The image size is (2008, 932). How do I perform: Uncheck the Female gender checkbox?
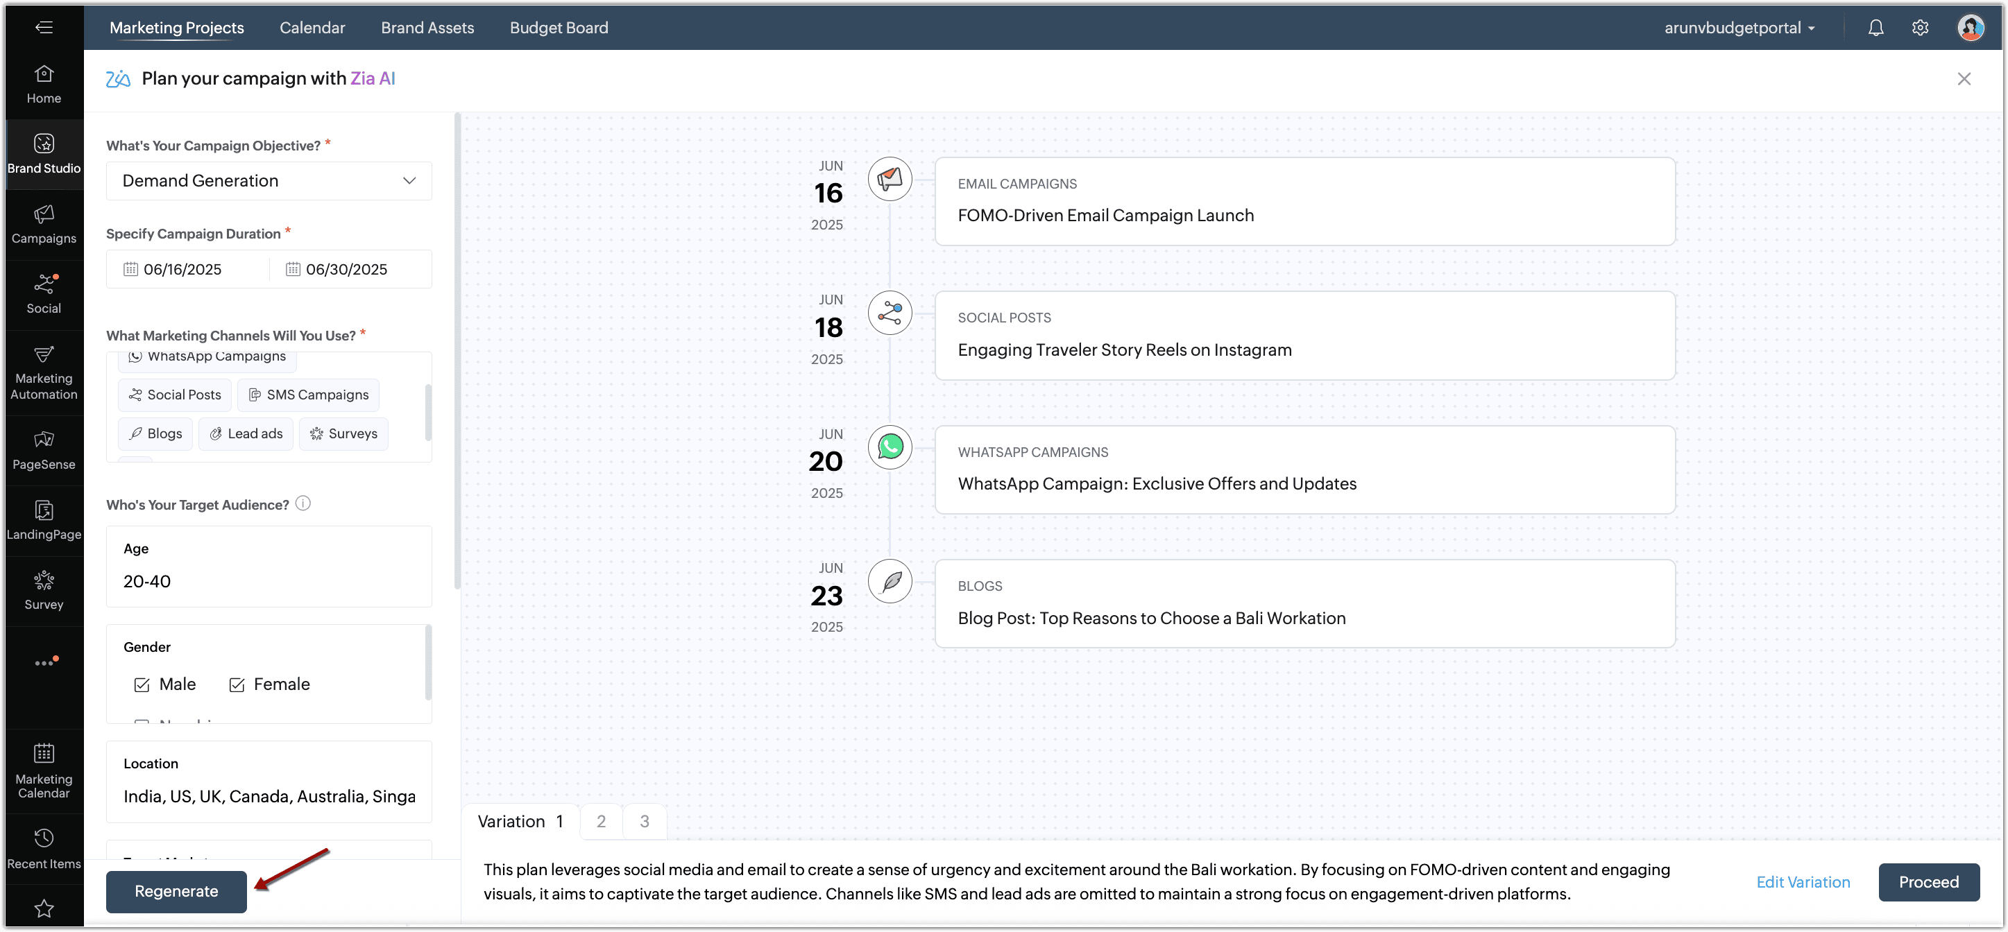point(237,684)
